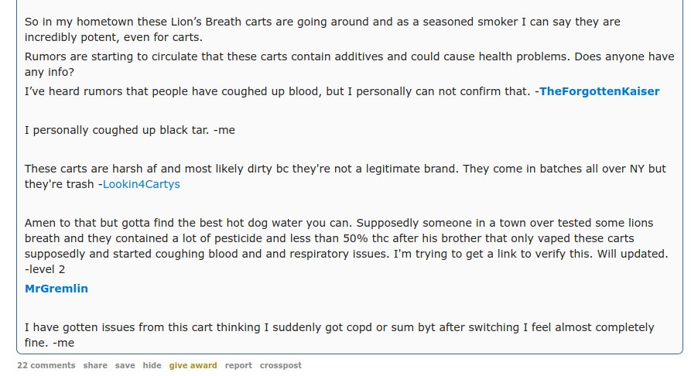Save this post

[x=125, y=365]
